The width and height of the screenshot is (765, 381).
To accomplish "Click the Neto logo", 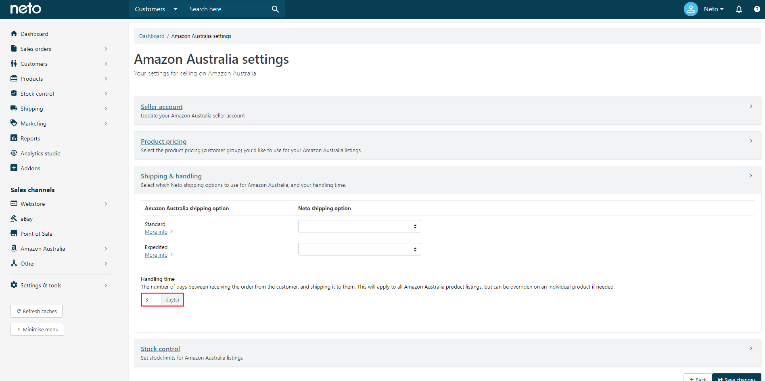I will pyautogui.click(x=25, y=8).
